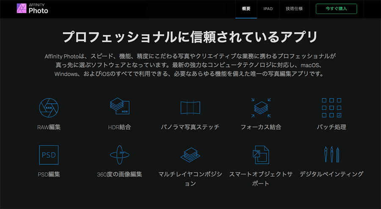Click the デジタルペインティング label
381x209 pixels.
[x=331, y=174]
